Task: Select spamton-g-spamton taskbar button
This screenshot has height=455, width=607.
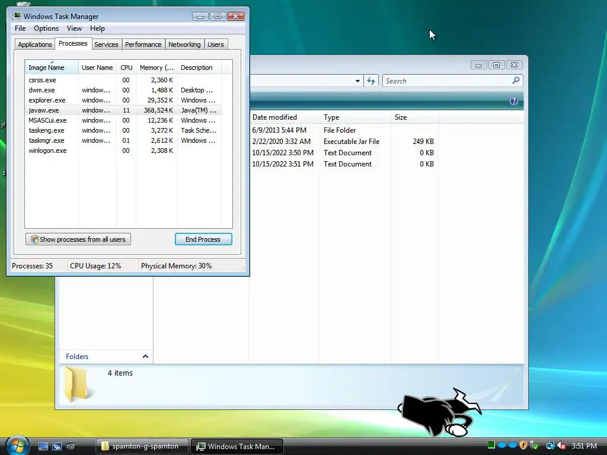Action: pos(142,446)
